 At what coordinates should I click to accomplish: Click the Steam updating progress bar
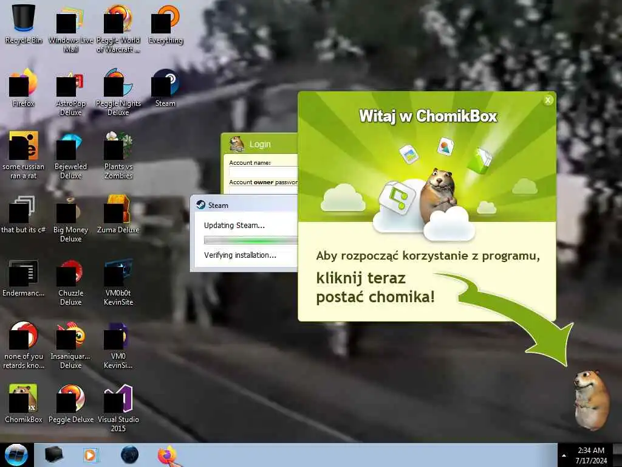pyautogui.click(x=251, y=240)
